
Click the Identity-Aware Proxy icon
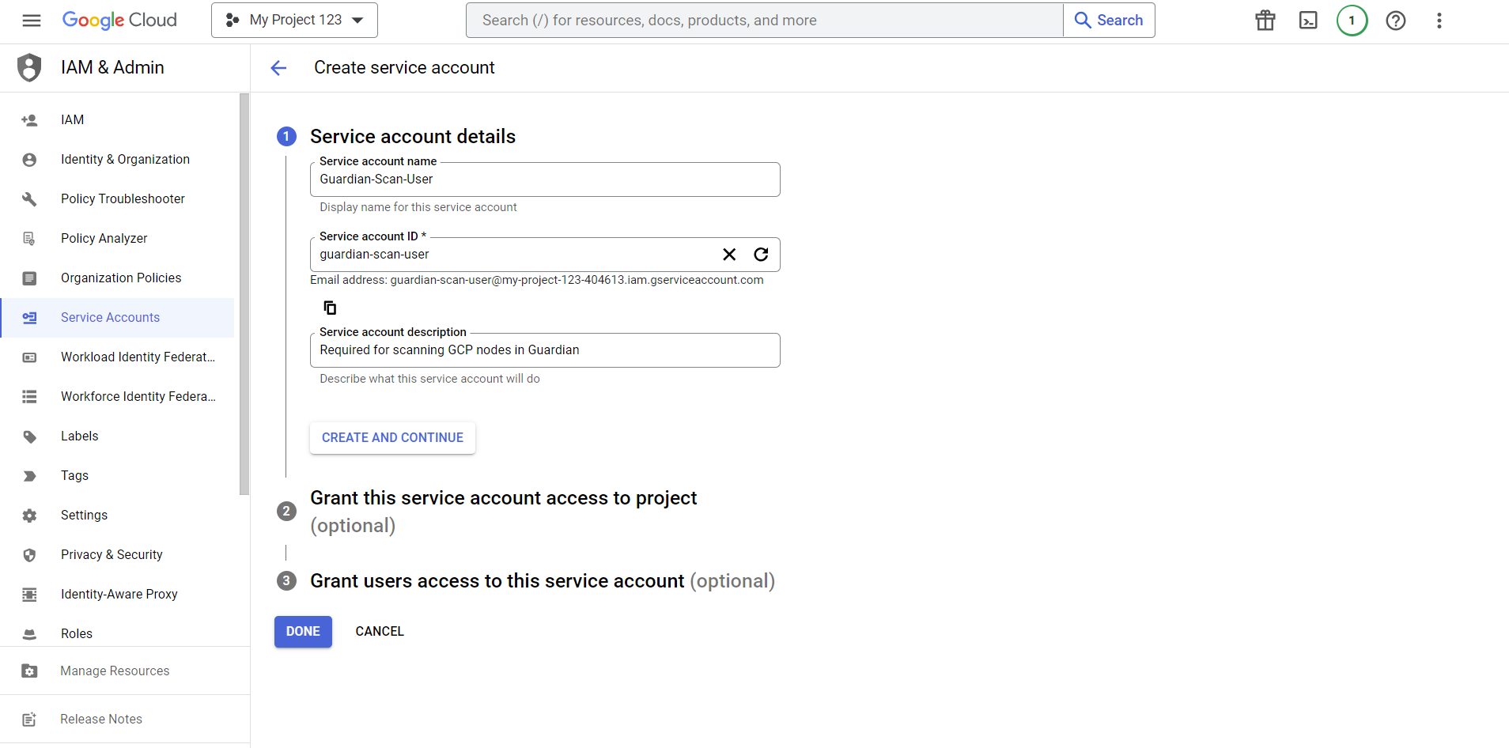pos(29,595)
